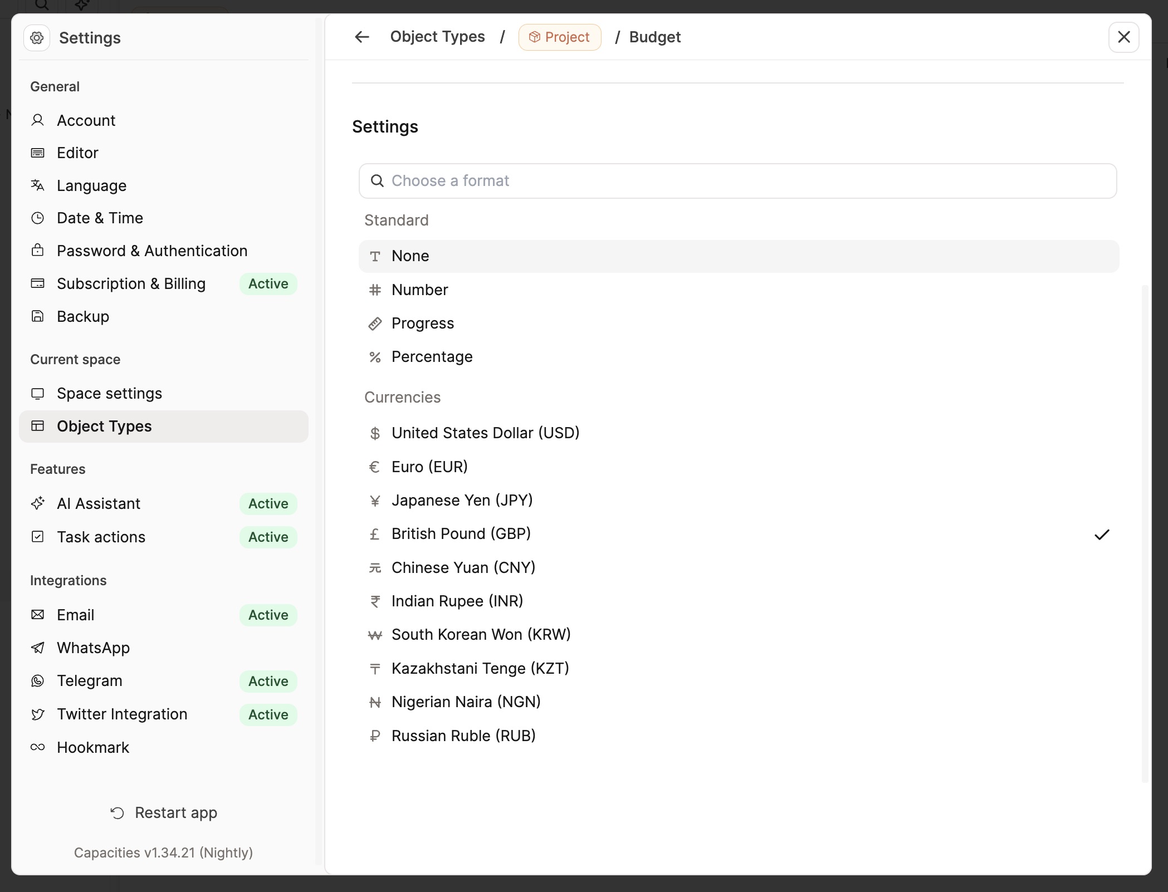Click the Backup settings icon
Image resolution: width=1168 pixels, height=892 pixels.
tap(37, 316)
